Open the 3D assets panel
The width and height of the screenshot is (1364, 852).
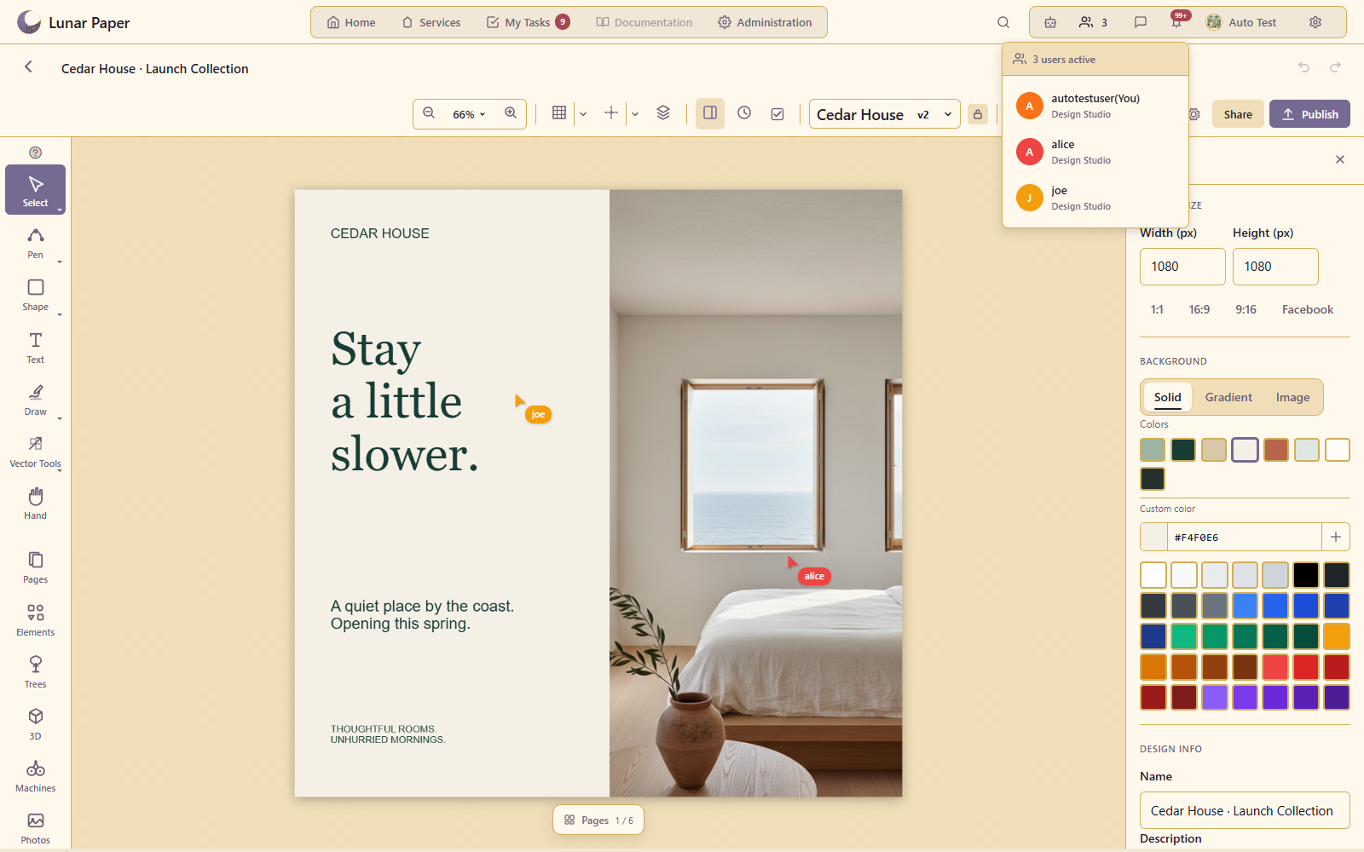click(x=35, y=724)
